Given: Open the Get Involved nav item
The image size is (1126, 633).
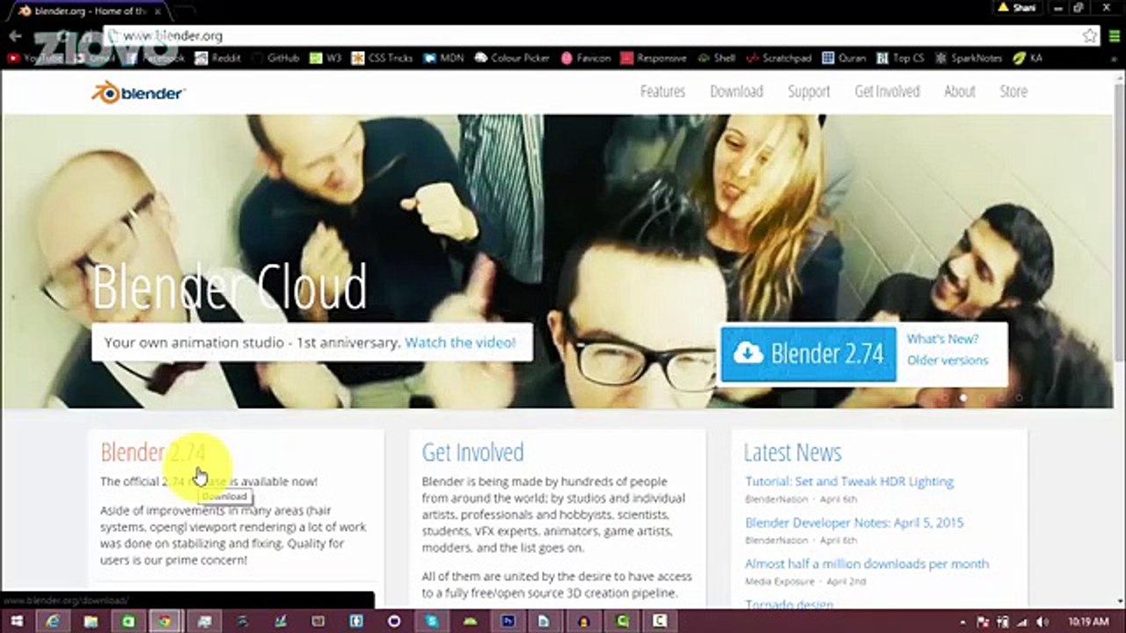Looking at the screenshot, I should (887, 91).
